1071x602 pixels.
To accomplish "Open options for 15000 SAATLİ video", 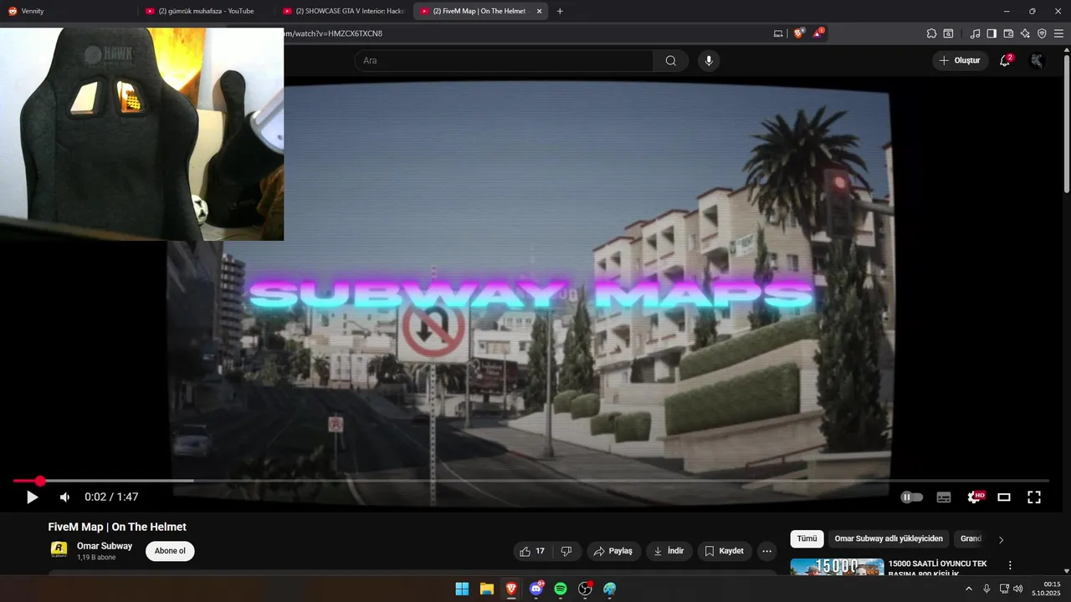I will (1010, 566).
